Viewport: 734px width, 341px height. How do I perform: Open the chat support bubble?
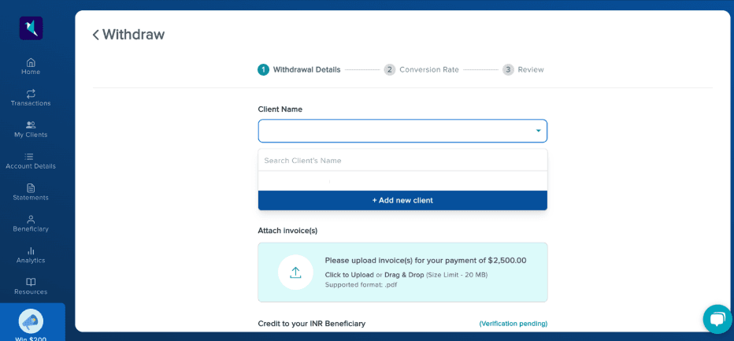[717, 319]
